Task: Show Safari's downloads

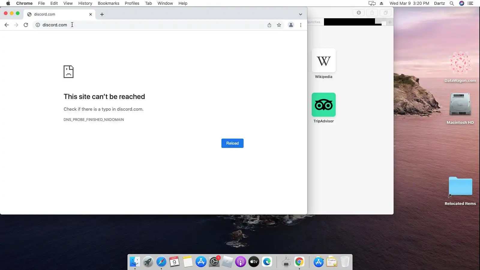Action: 358,13
